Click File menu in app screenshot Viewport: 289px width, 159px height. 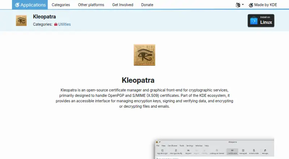[x=158, y=146]
